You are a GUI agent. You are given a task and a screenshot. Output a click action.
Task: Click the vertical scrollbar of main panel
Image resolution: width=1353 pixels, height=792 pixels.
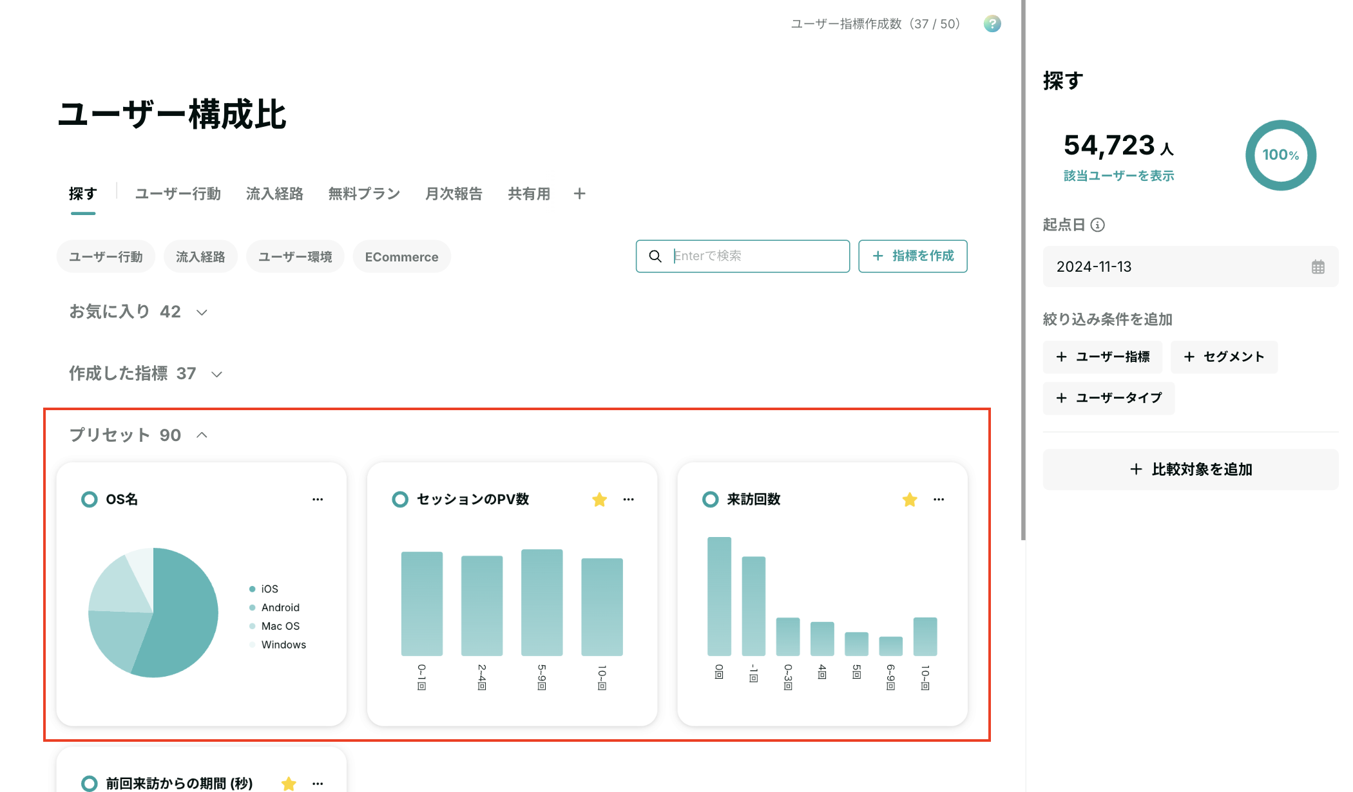click(x=1023, y=270)
